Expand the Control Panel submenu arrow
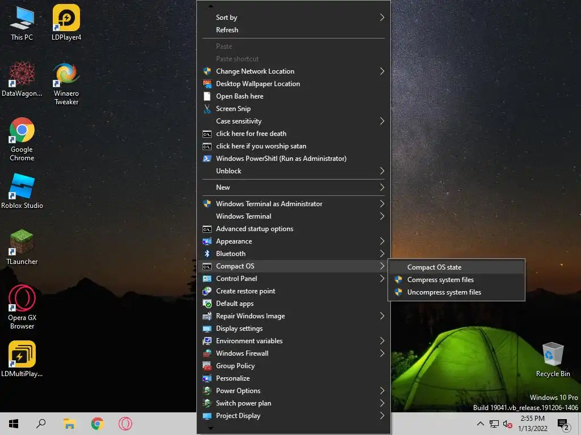 click(382, 279)
